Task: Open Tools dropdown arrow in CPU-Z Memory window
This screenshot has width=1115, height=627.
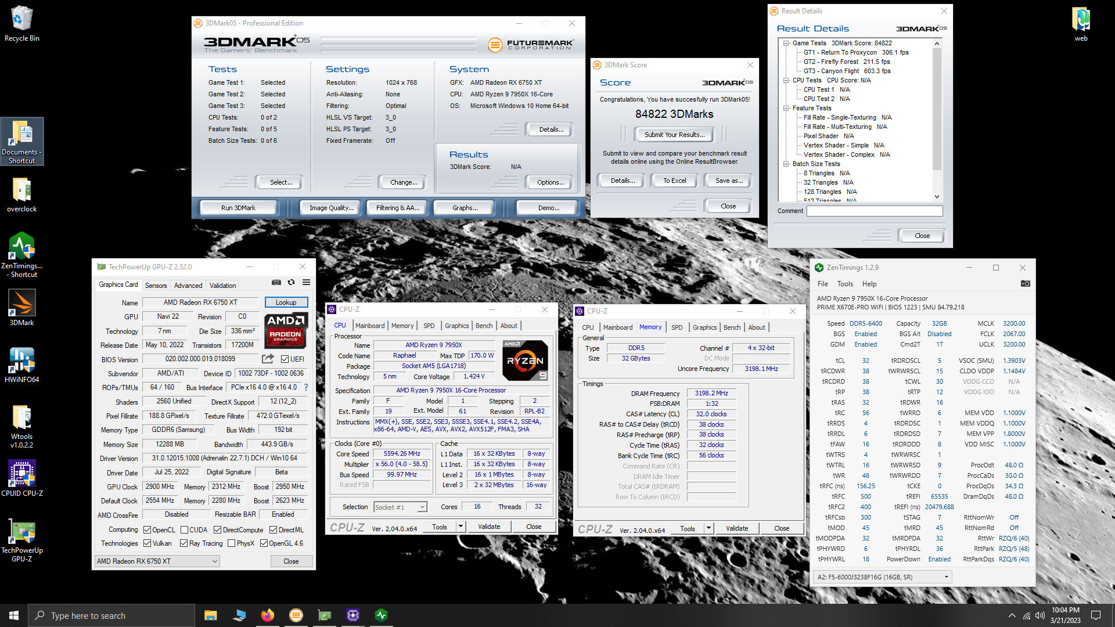Action: coord(708,528)
